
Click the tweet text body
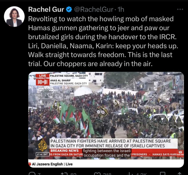[x=103, y=41]
